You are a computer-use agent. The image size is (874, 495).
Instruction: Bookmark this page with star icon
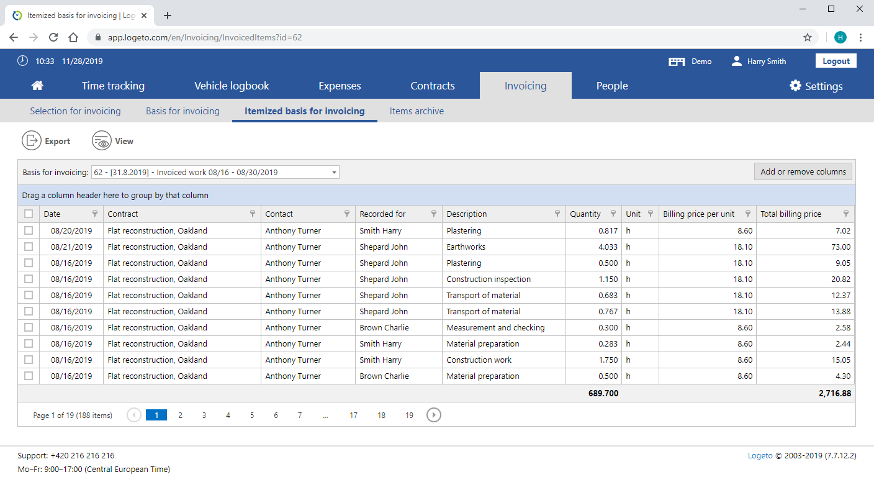click(808, 37)
